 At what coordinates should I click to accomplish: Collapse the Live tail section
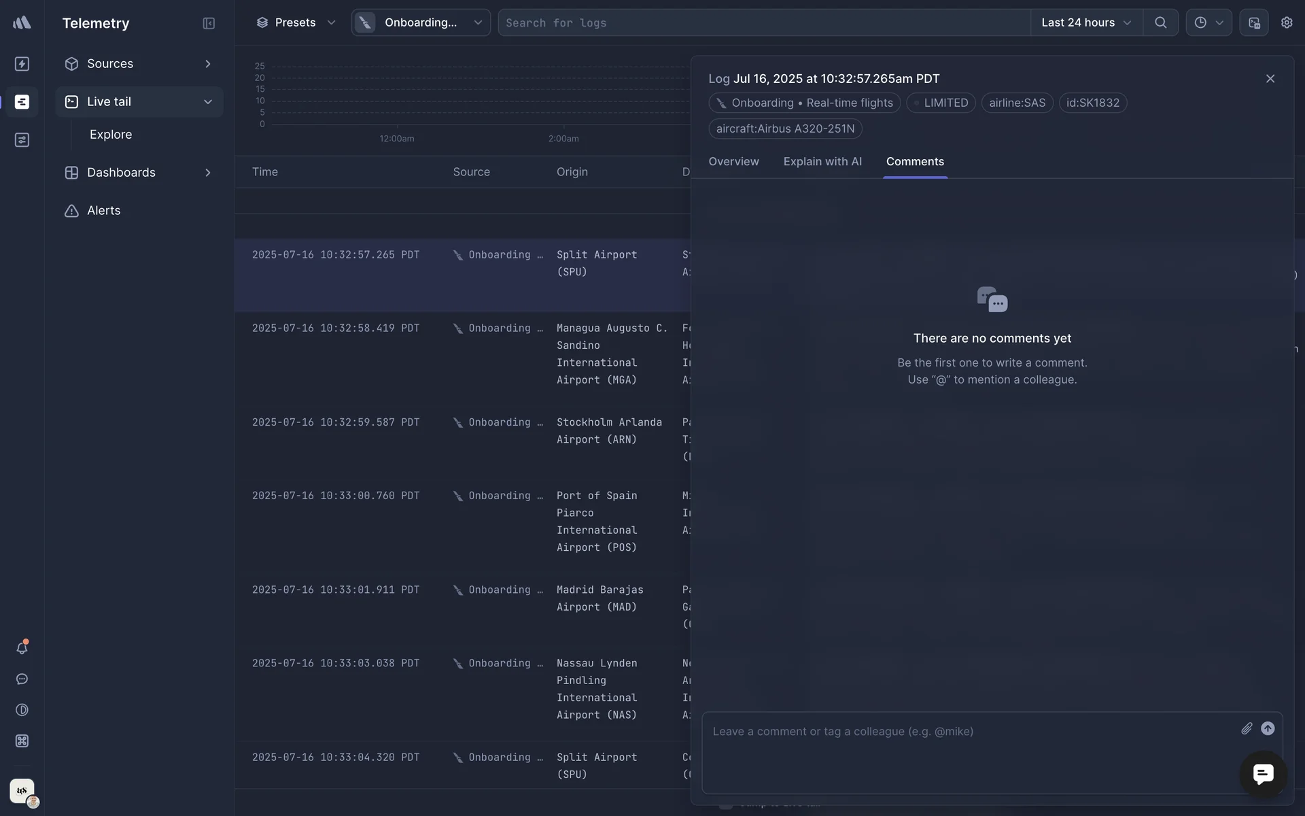pyautogui.click(x=208, y=102)
